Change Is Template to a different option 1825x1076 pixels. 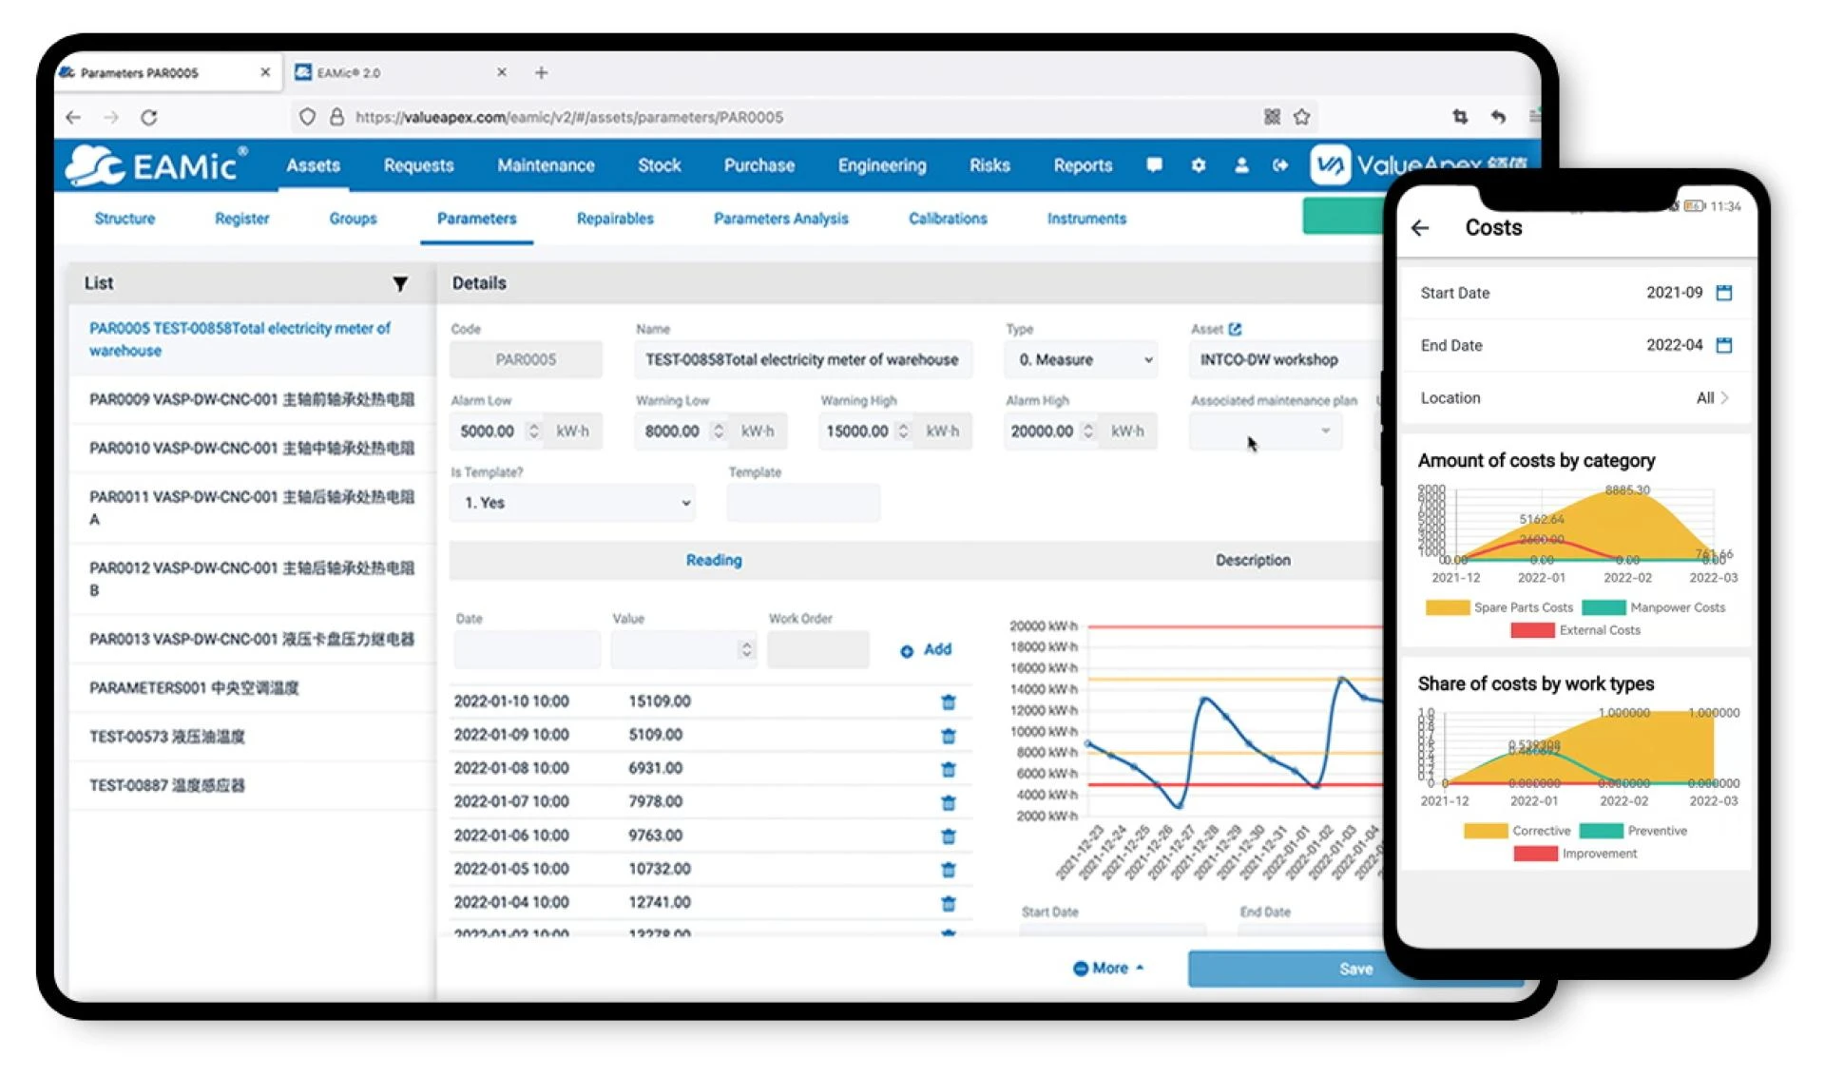pos(572,503)
